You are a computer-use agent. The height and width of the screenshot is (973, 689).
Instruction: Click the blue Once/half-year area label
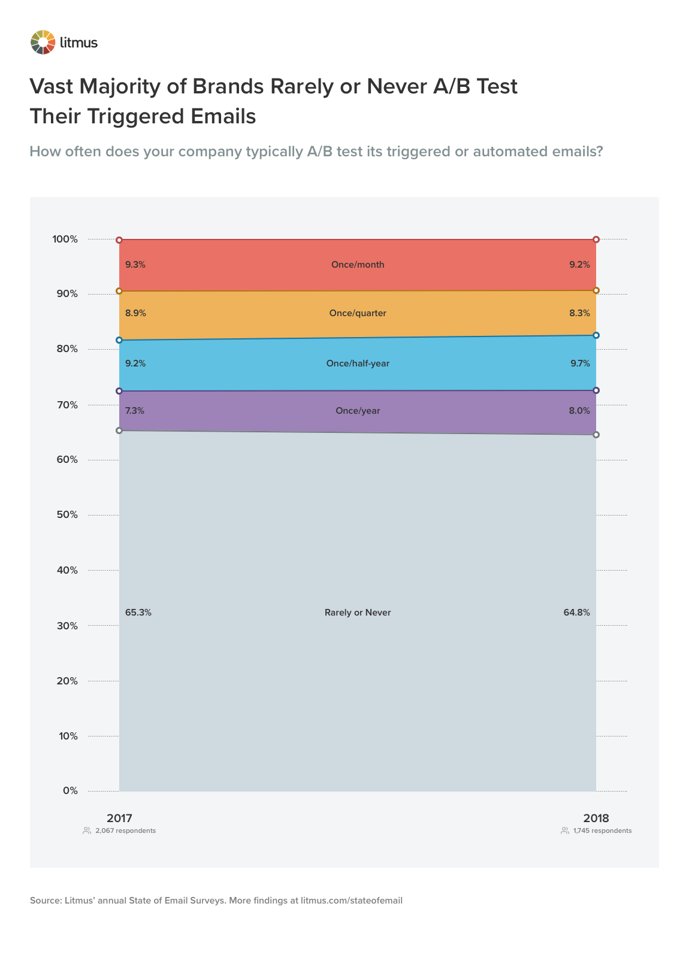358,363
